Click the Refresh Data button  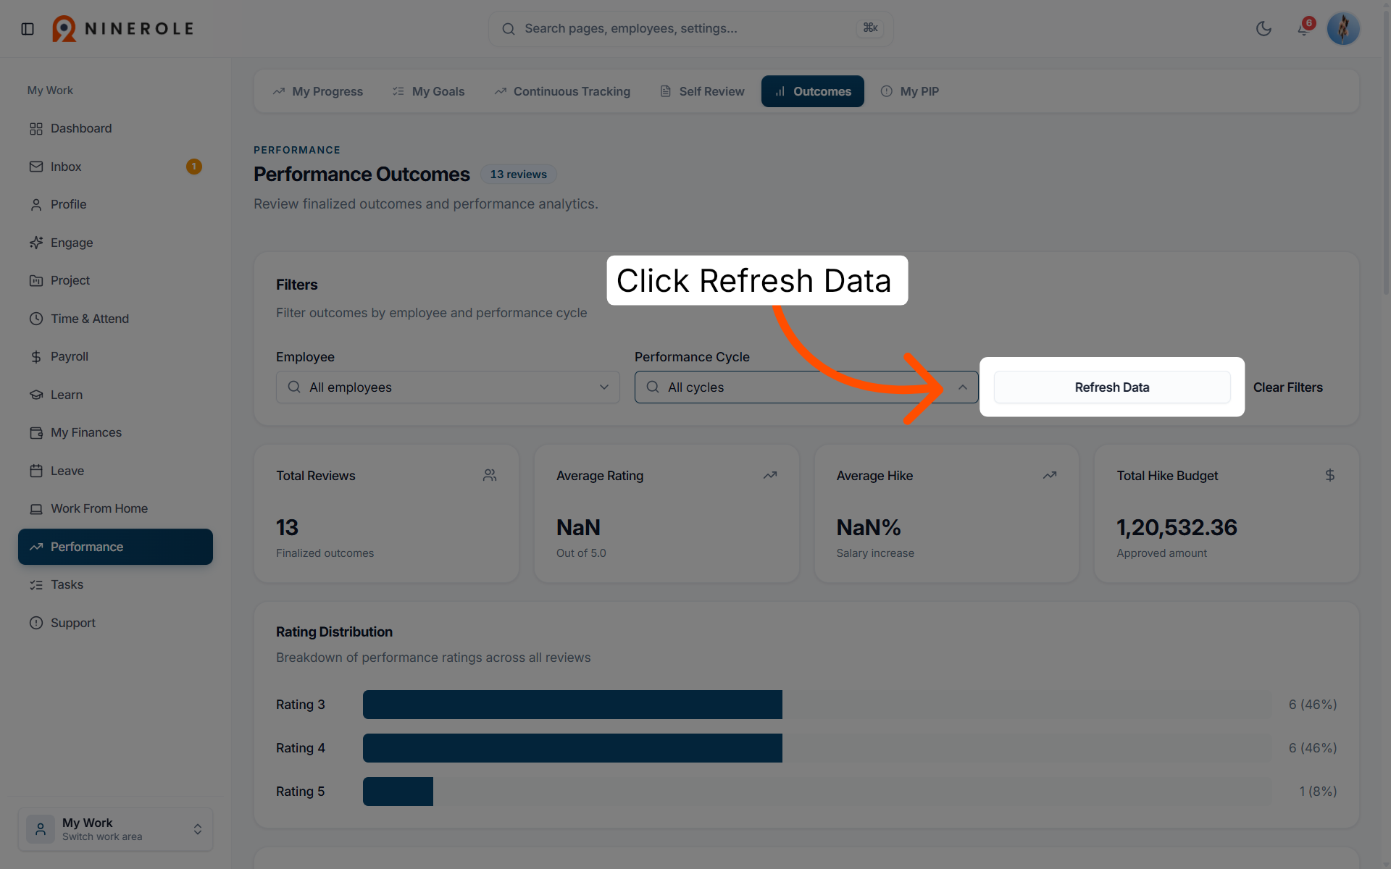tap(1112, 387)
